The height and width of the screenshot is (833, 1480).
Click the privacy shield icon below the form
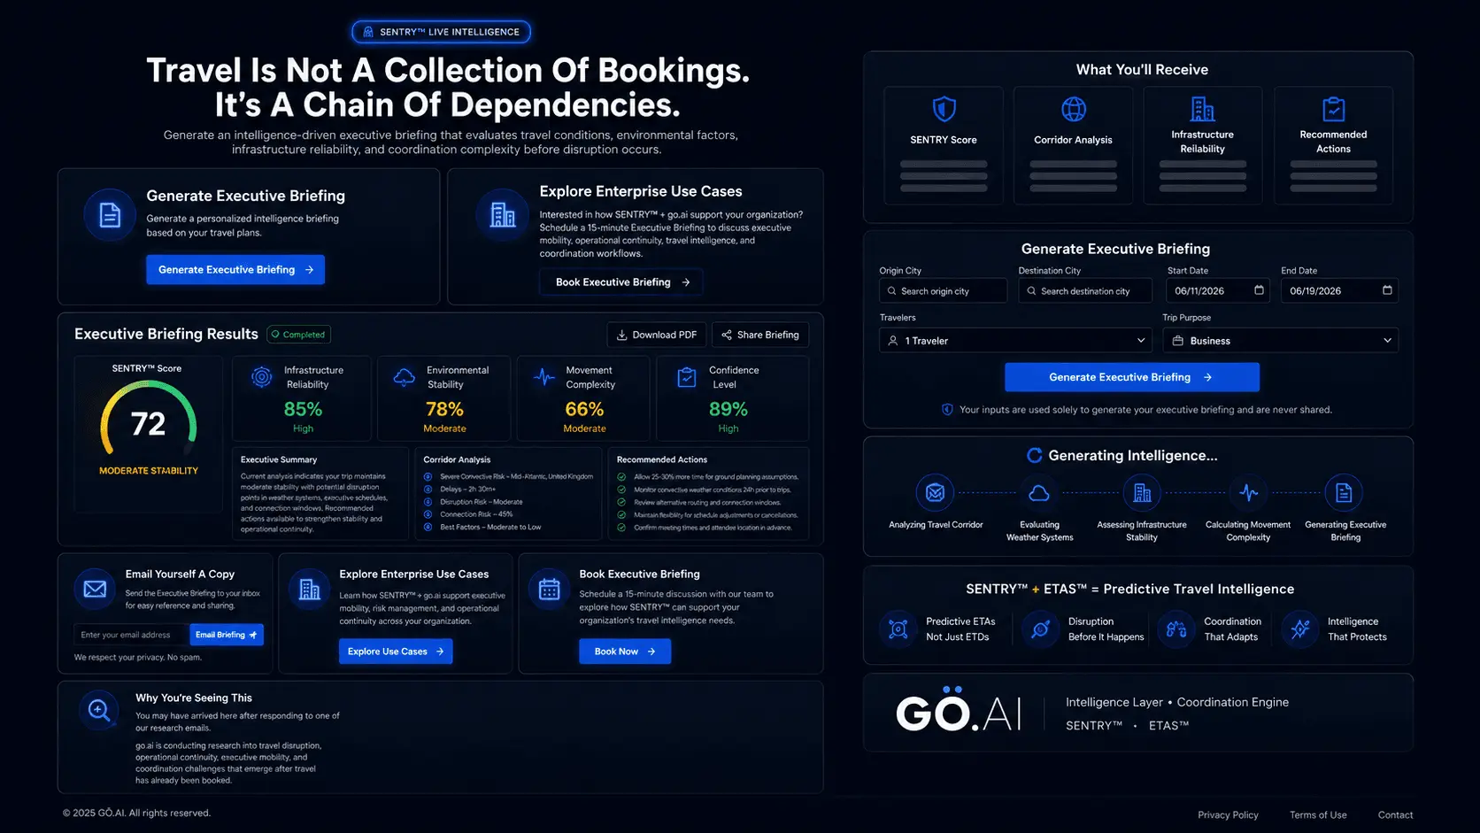coord(947,410)
